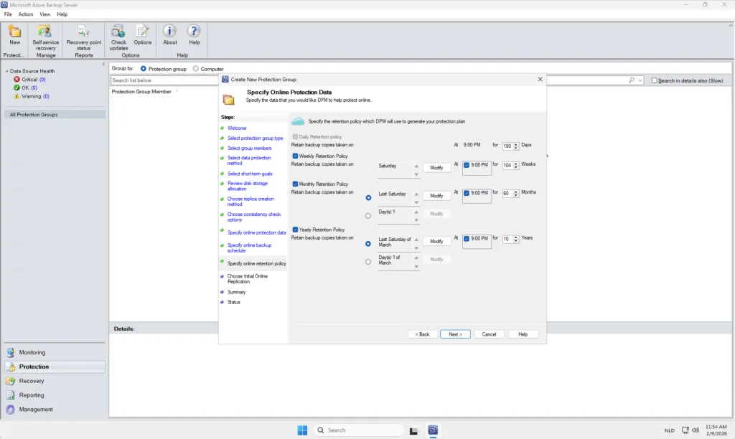This screenshot has width=735, height=439.
Task: Click the About info icon
Action: click(x=170, y=32)
